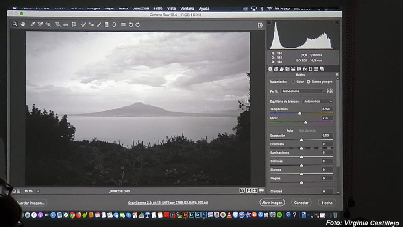This screenshot has height=227, width=403.
Task: Click the Temperatura slider handle
Action: click(300, 113)
